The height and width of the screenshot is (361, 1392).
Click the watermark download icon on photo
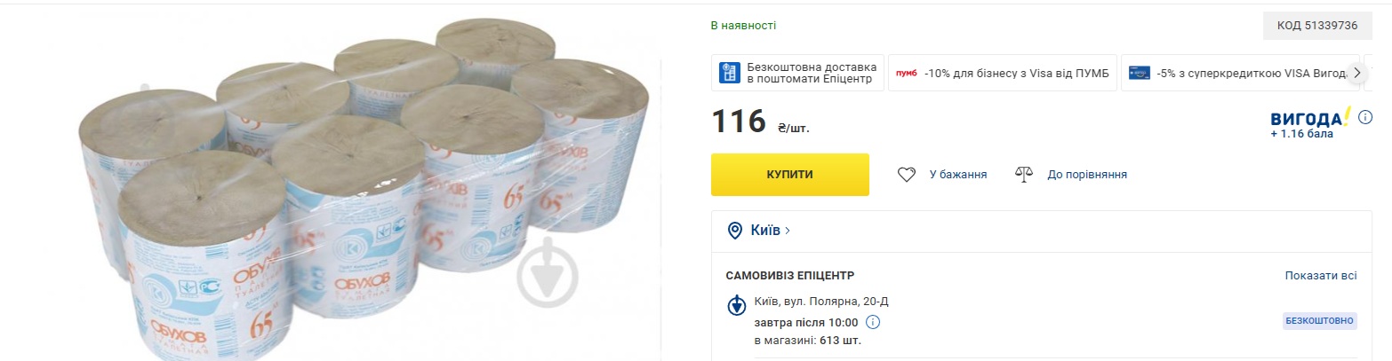pyautogui.click(x=548, y=272)
